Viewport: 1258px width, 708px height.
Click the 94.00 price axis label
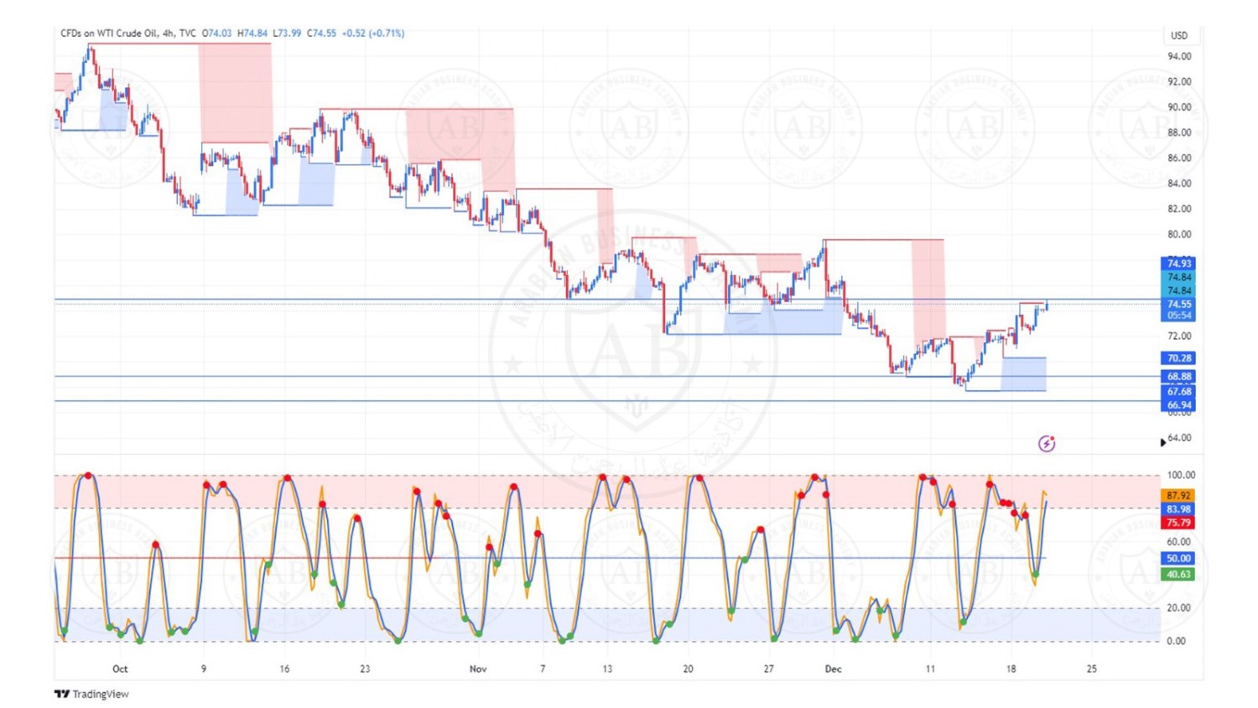click(x=1179, y=56)
